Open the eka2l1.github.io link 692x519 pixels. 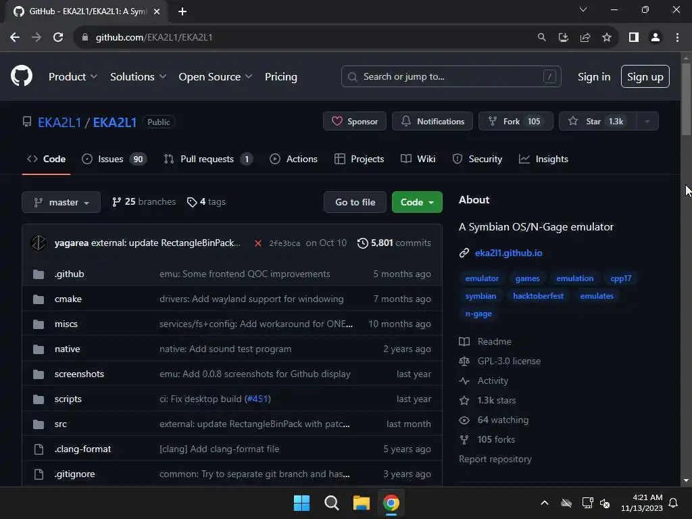[508, 253]
